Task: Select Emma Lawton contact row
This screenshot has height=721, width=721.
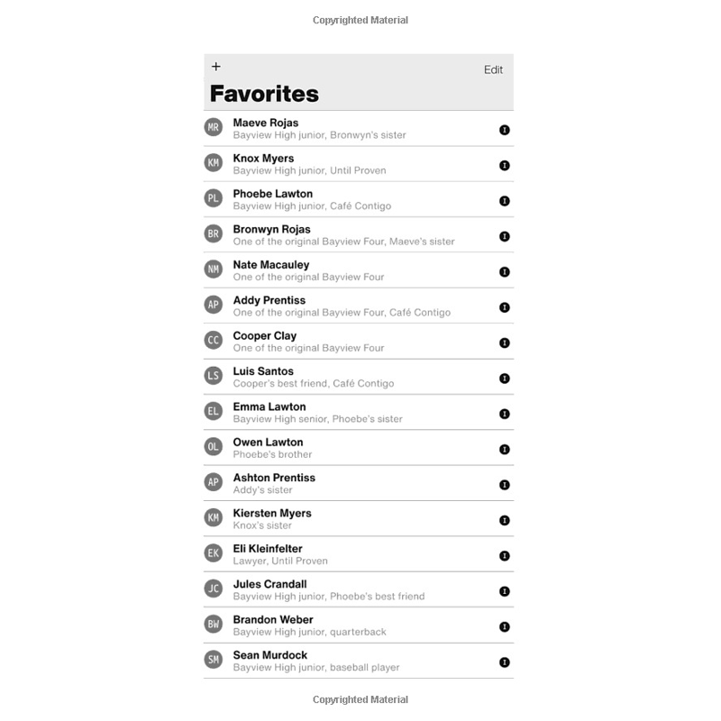Action: [x=359, y=413]
